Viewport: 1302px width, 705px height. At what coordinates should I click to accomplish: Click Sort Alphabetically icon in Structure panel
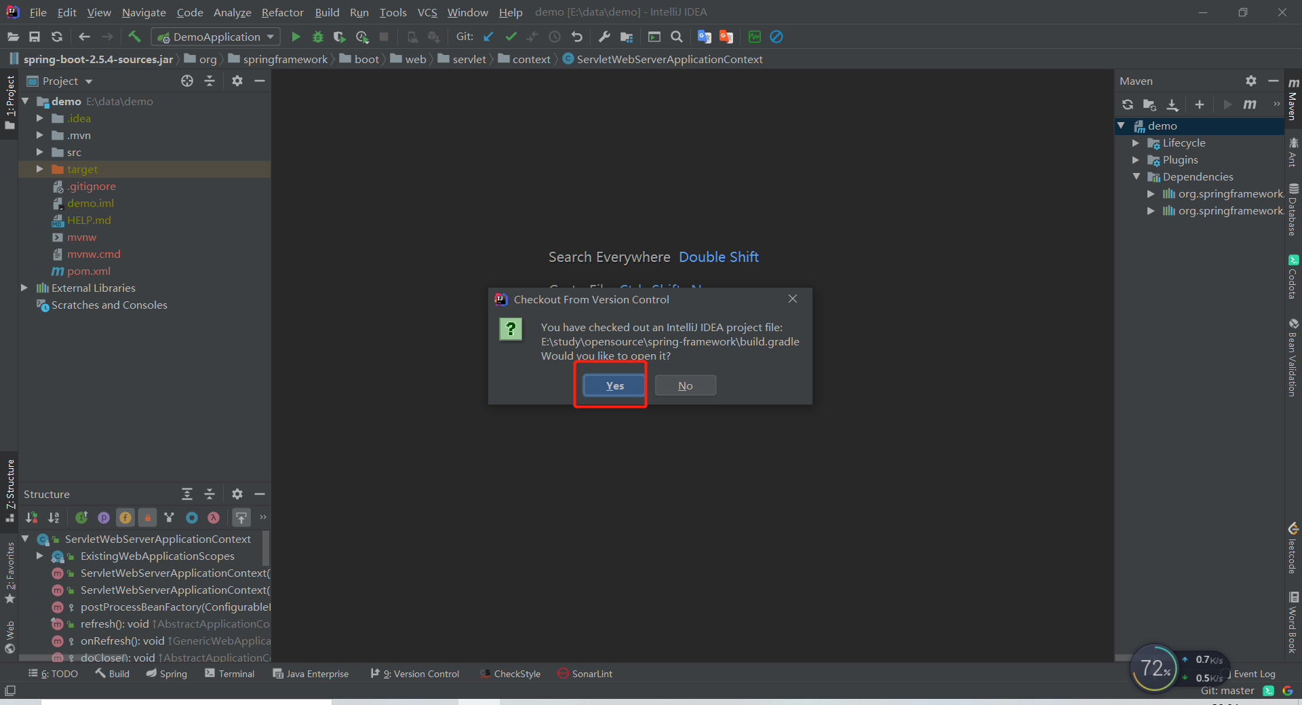click(x=54, y=518)
